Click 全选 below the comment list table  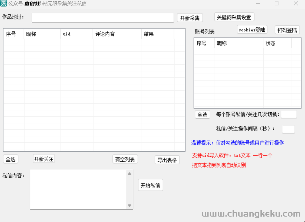tap(11, 159)
